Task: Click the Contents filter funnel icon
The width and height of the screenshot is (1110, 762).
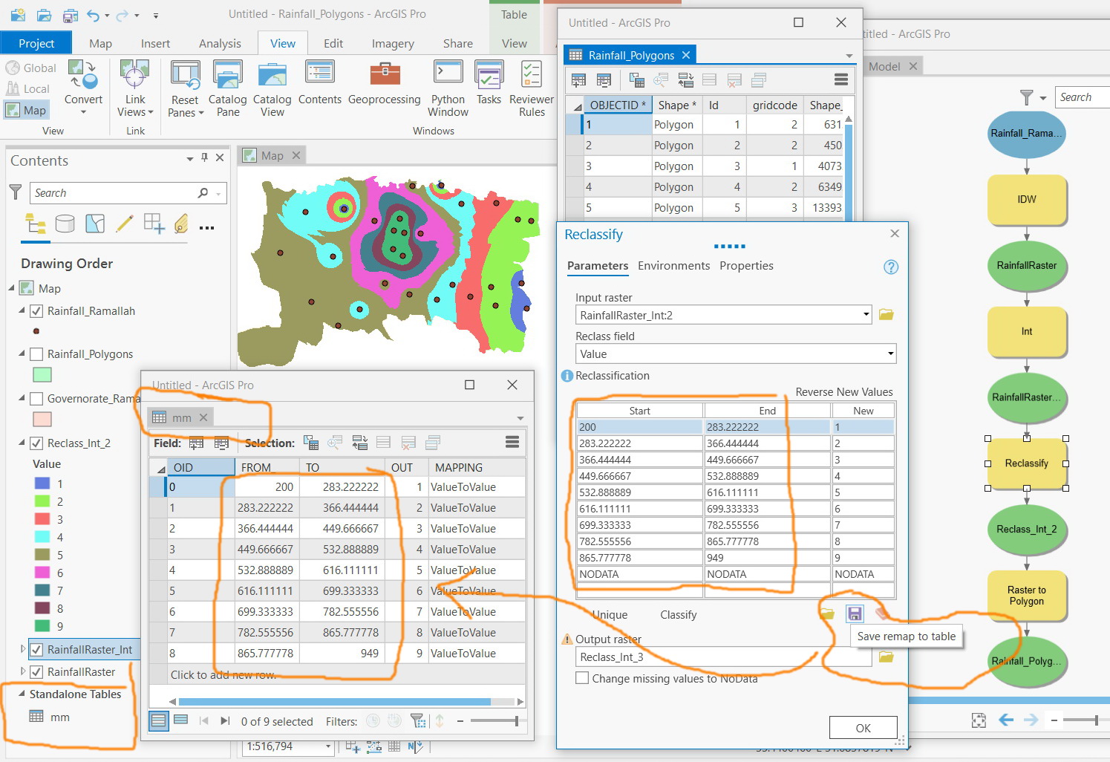Action: point(16,192)
